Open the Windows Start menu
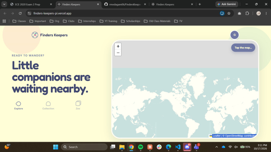 click(56, 147)
